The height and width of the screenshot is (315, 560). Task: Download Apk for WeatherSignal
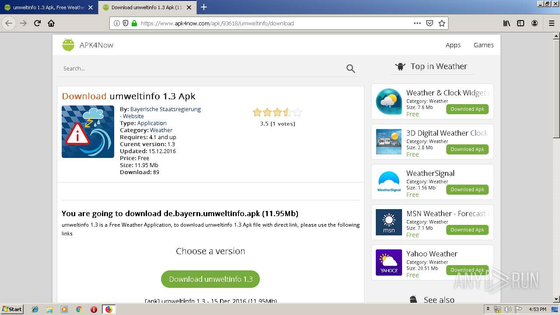(x=467, y=189)
